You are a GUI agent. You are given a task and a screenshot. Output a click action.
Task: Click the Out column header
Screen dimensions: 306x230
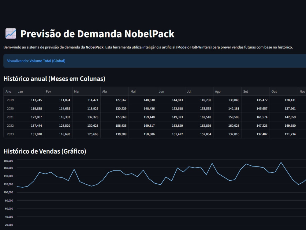284,91
